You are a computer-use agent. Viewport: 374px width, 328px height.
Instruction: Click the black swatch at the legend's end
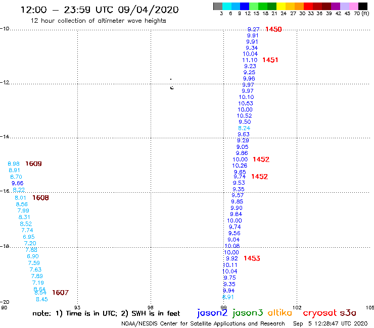pyautogui.click(x=363, y=6)
